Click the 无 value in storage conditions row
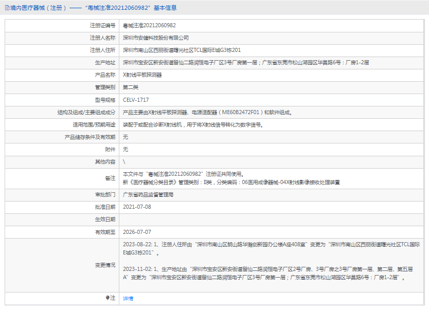Image resolution: width=429 pixels, height=310 pixels. pyautogui.click(x=126, y=137)
